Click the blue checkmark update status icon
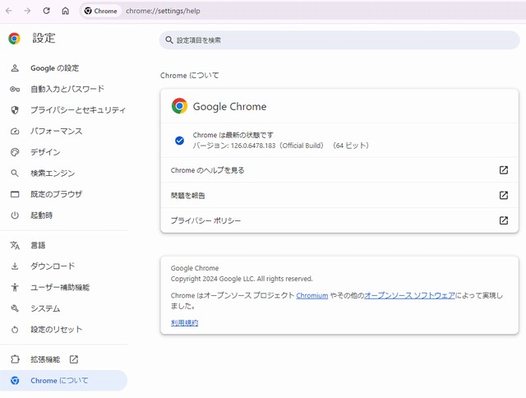This screenshot has width=526, height=398. coord(179,141)
